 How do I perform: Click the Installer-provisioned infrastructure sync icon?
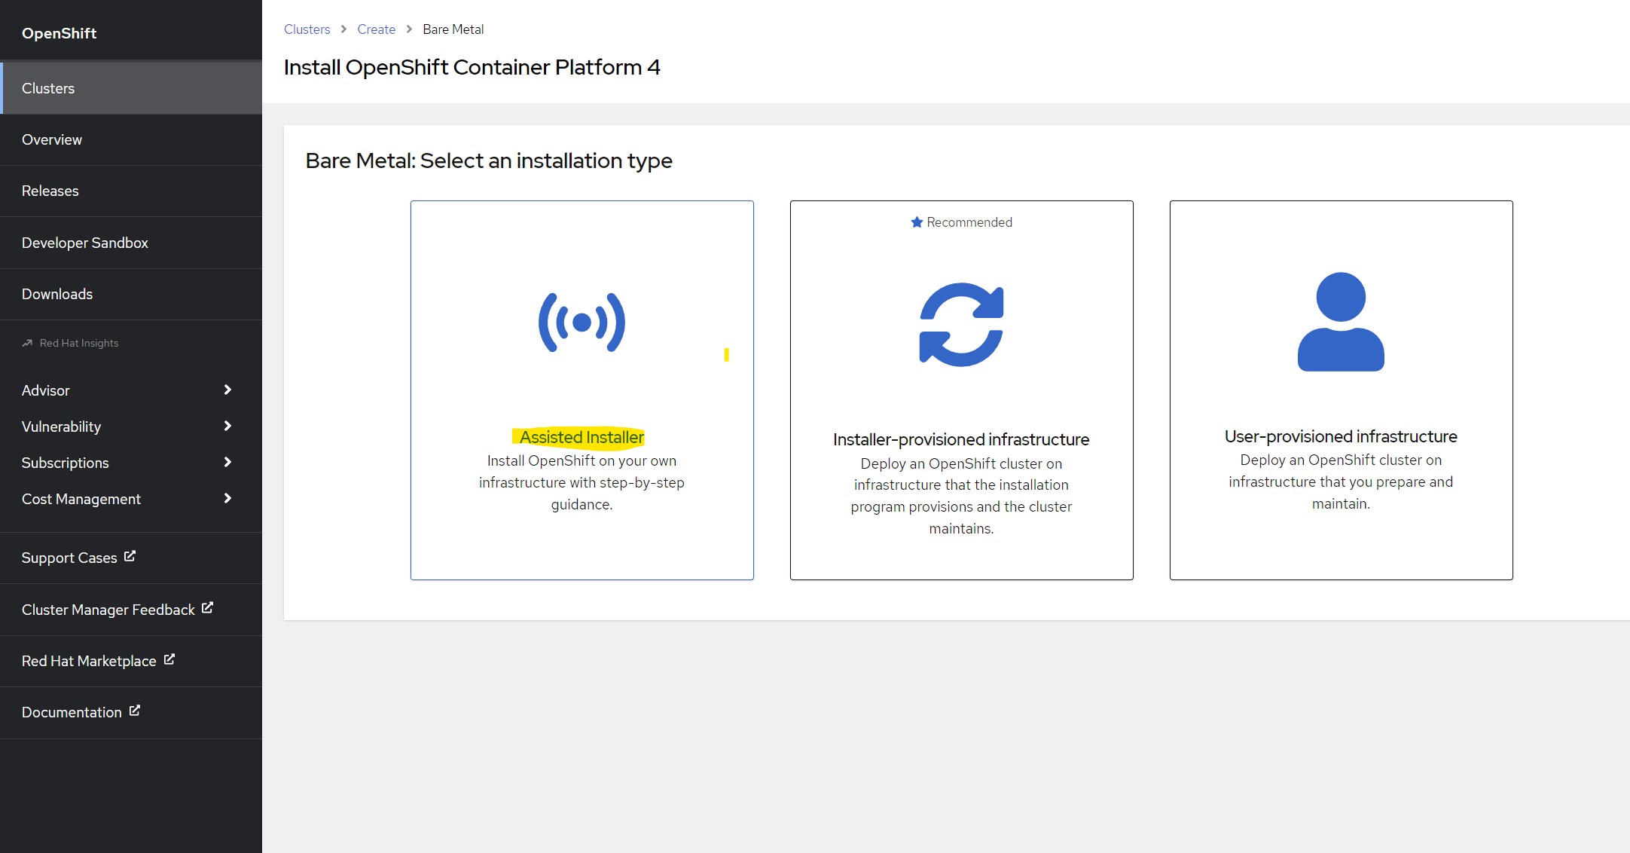point(961,325)
